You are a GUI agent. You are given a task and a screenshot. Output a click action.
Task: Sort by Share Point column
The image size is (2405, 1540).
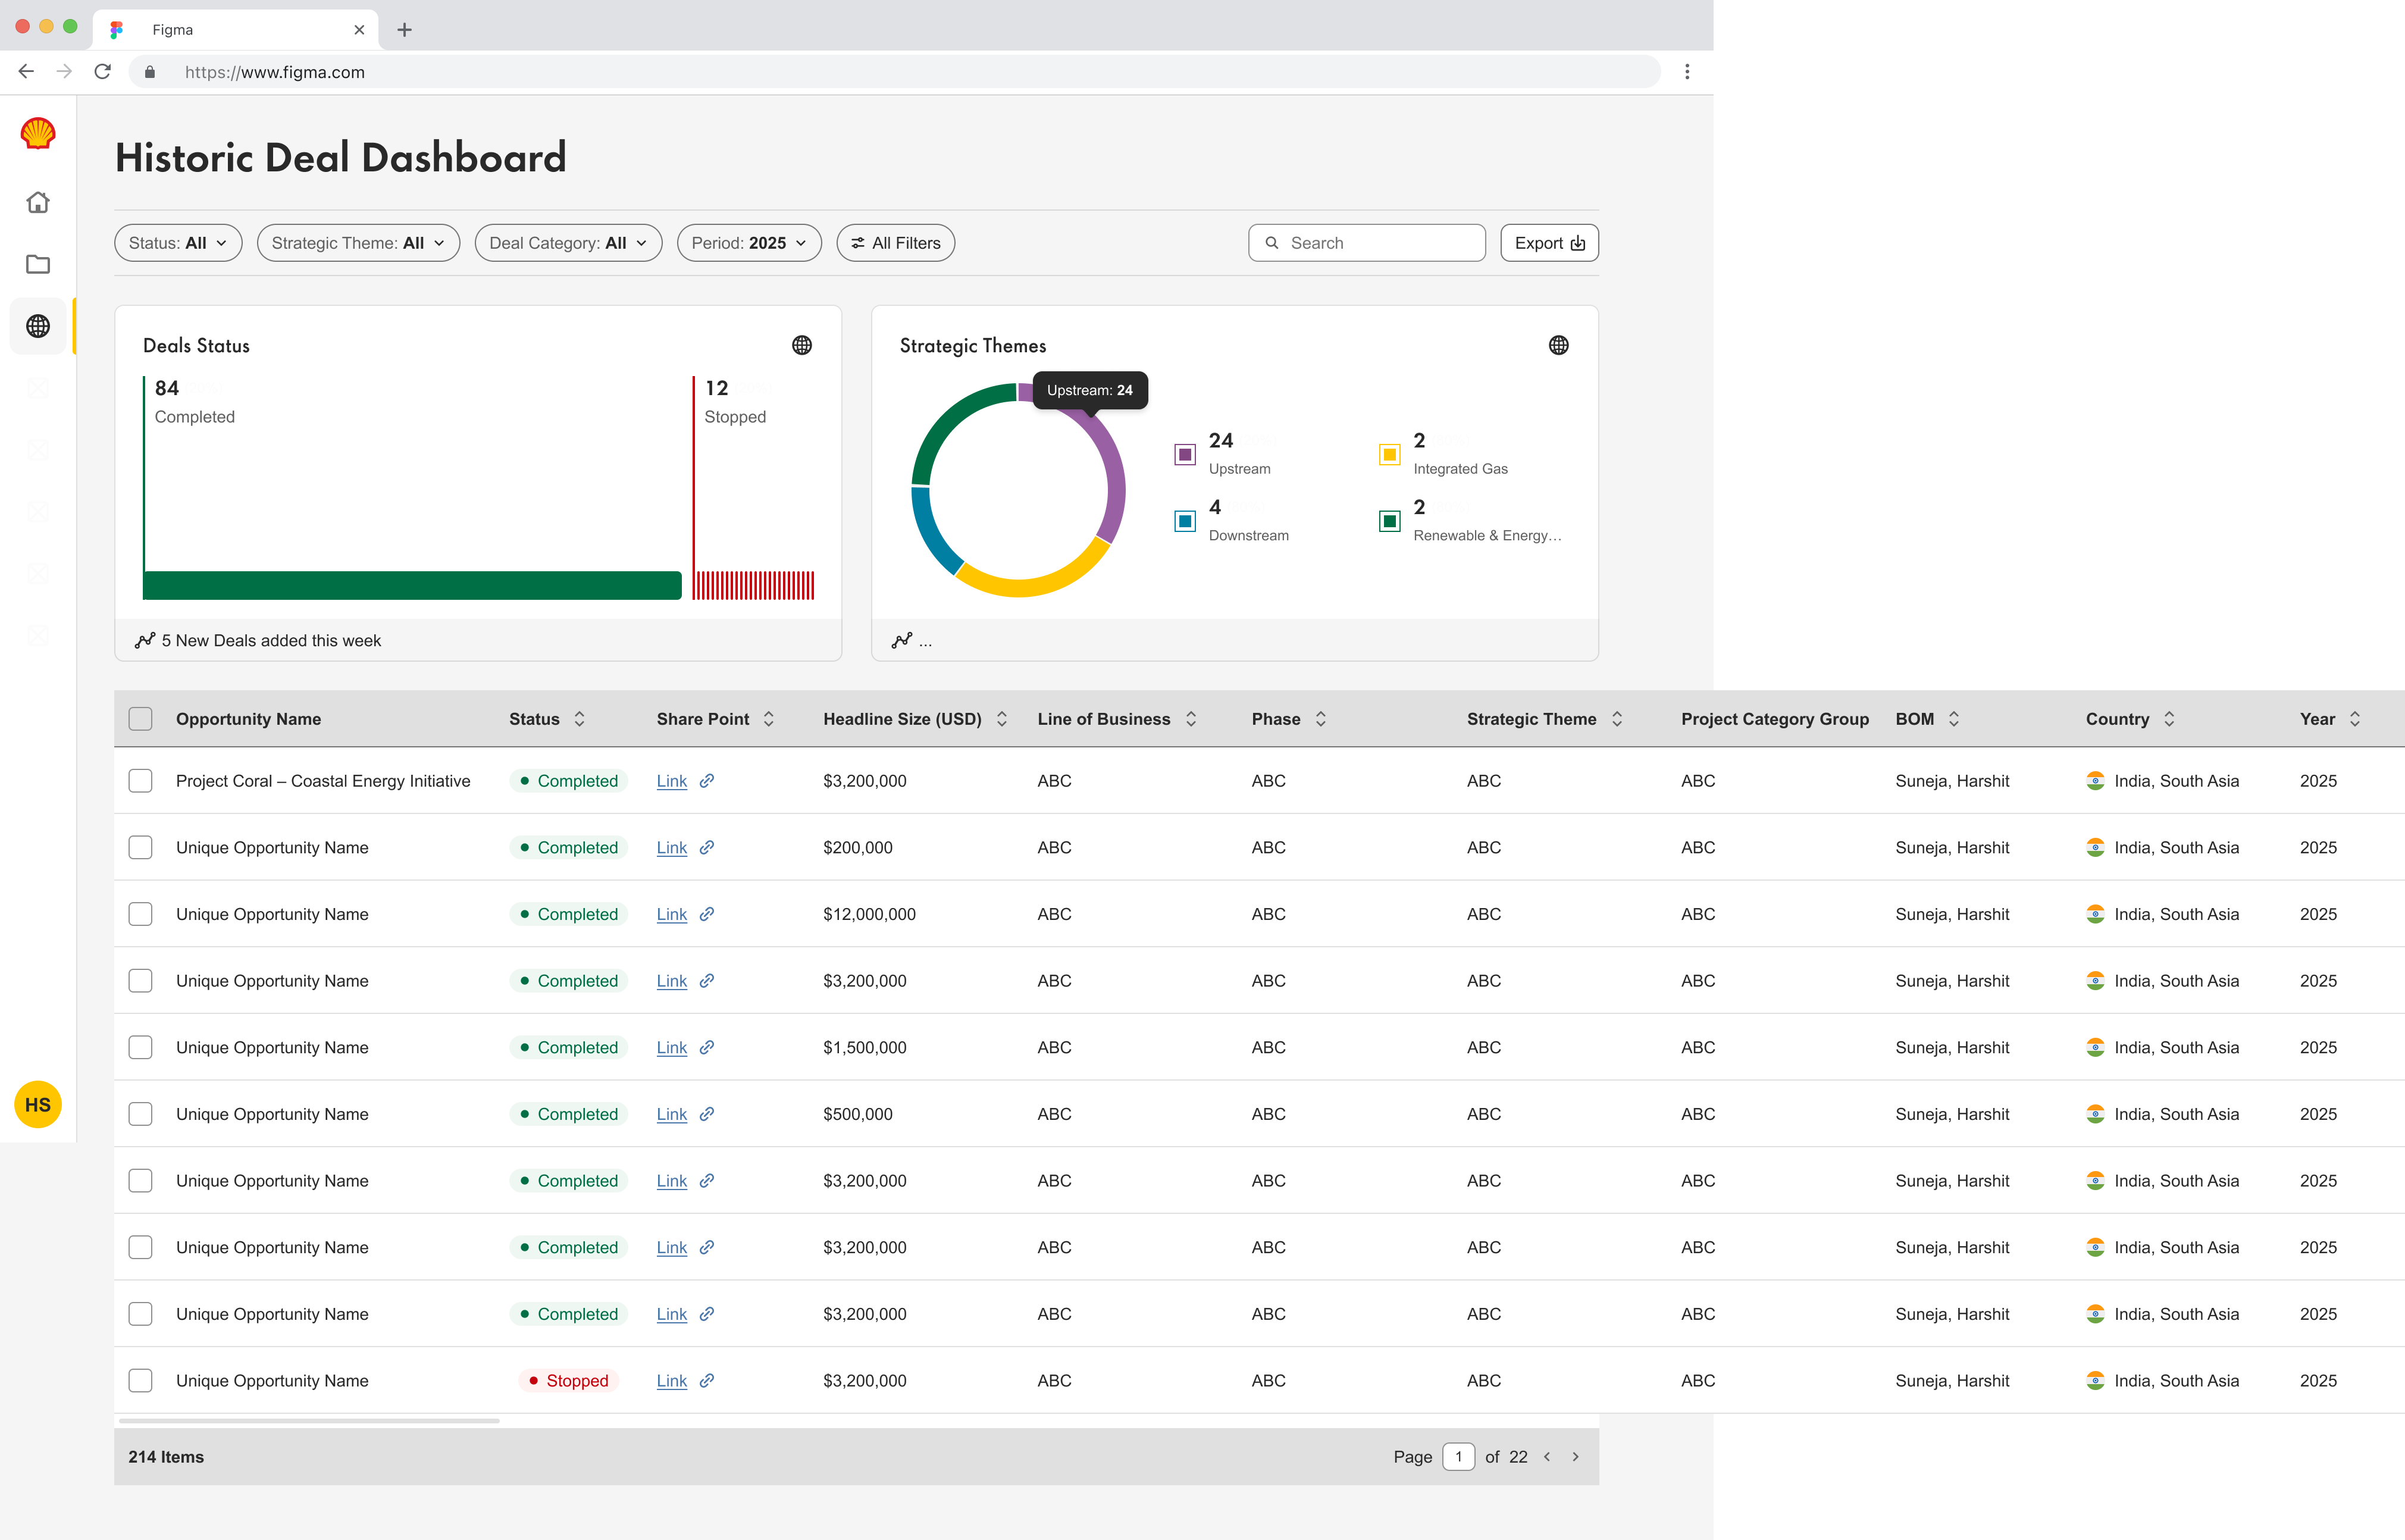click(x=768, y=719)
